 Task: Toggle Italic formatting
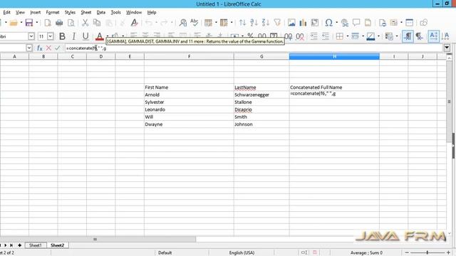[73, 36]
